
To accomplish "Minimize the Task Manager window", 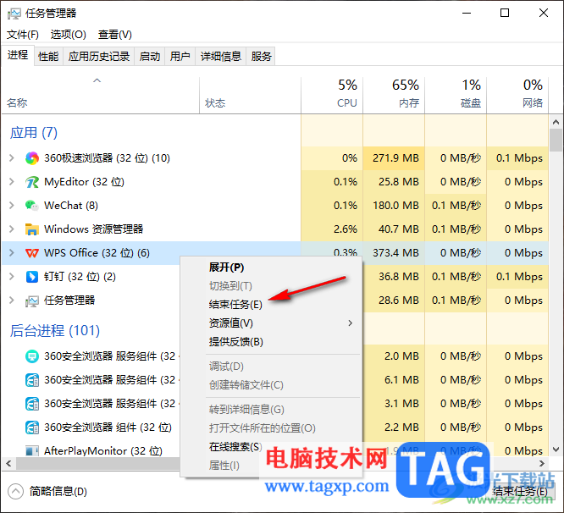I will coord(467,14).
